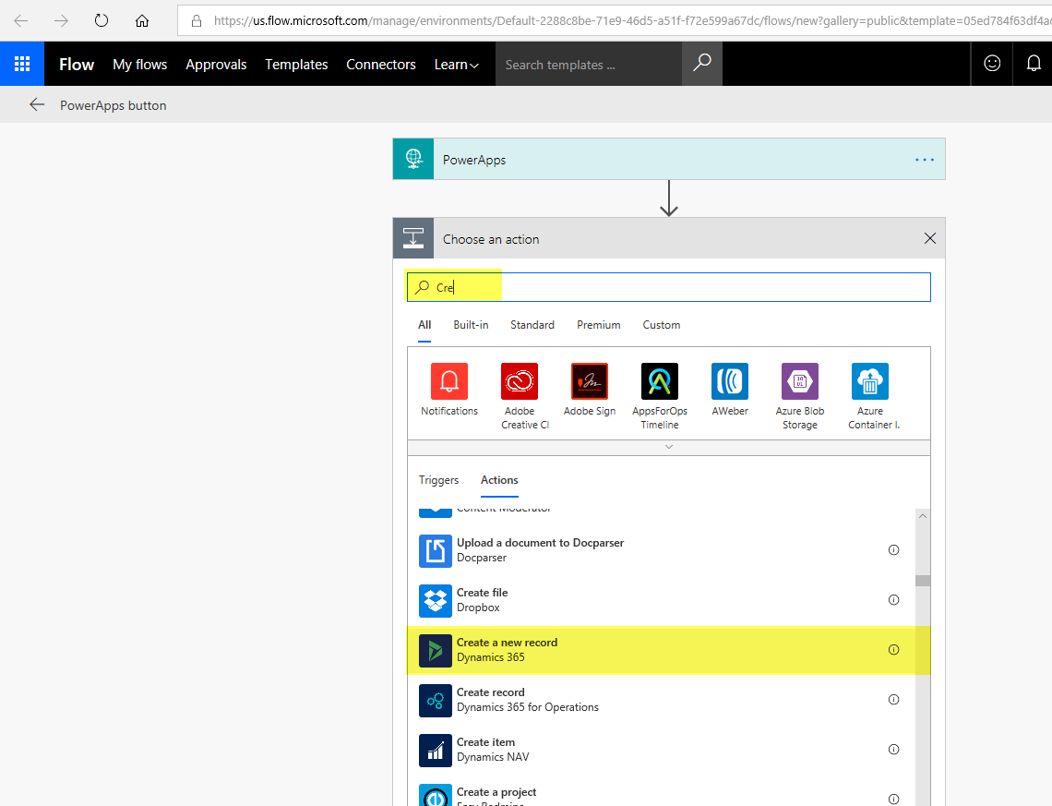
Task: Click the PowerApps trigger icon
Action: pos(413,159)
